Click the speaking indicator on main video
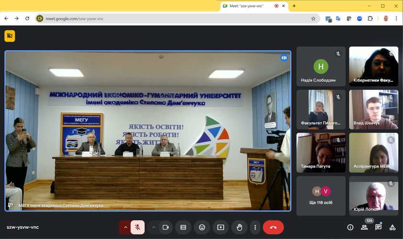The width and height of the screenshot is (403, 239). tap(284, 58)
